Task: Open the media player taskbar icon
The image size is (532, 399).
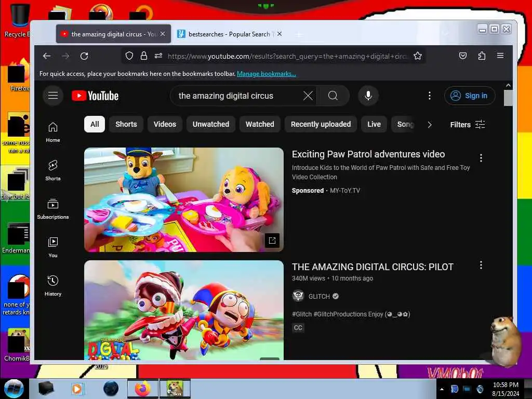Action: [x=77, y=389]
